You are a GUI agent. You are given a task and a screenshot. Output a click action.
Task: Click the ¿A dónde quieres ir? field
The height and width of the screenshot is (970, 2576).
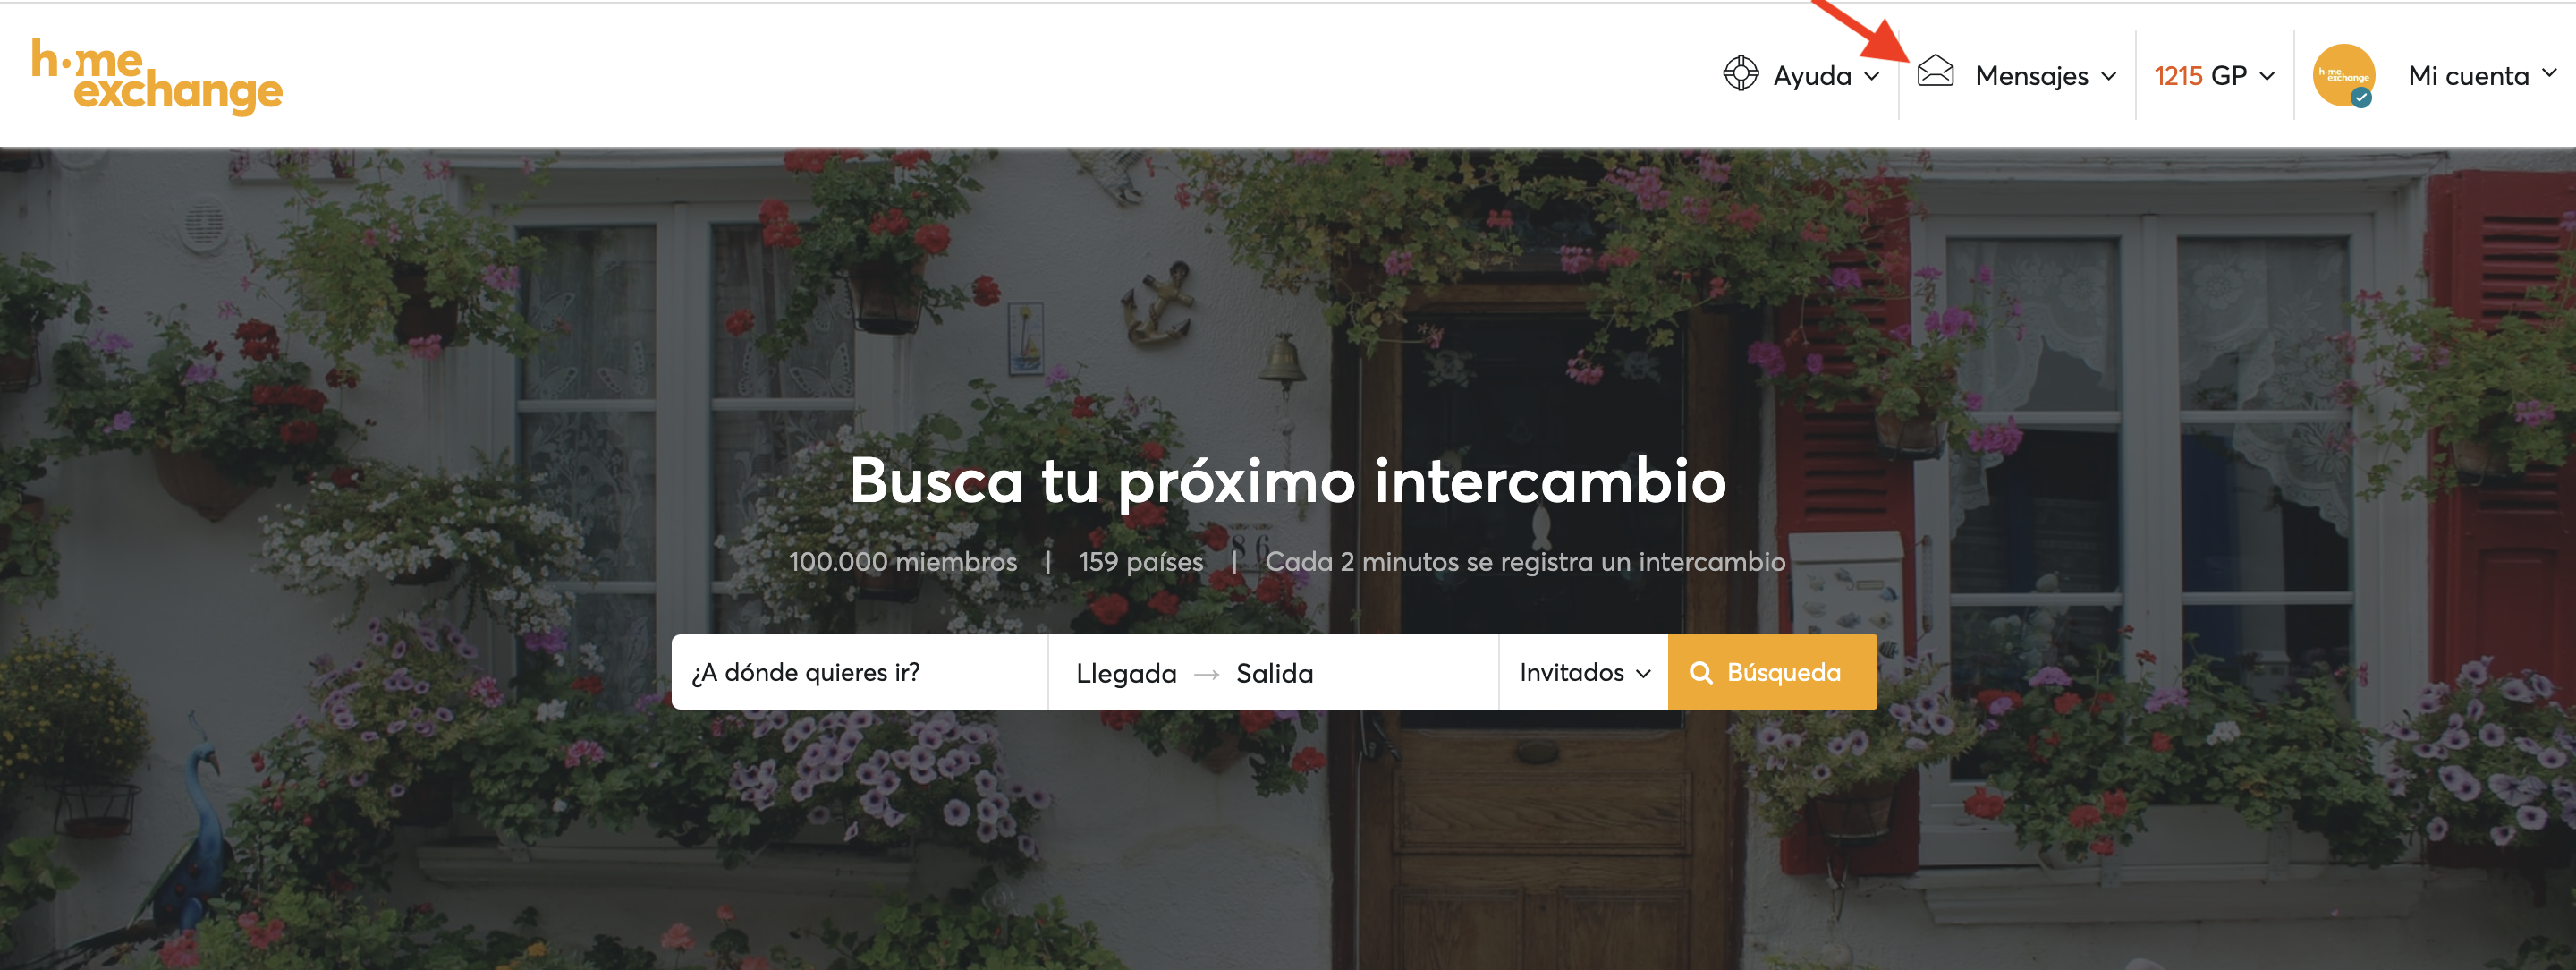(860, 673)
